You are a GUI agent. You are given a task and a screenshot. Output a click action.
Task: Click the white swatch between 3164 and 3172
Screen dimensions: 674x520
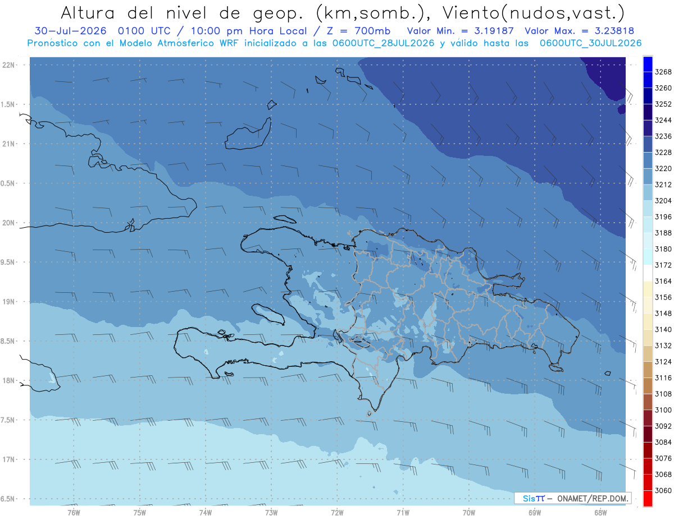[648, 273]
